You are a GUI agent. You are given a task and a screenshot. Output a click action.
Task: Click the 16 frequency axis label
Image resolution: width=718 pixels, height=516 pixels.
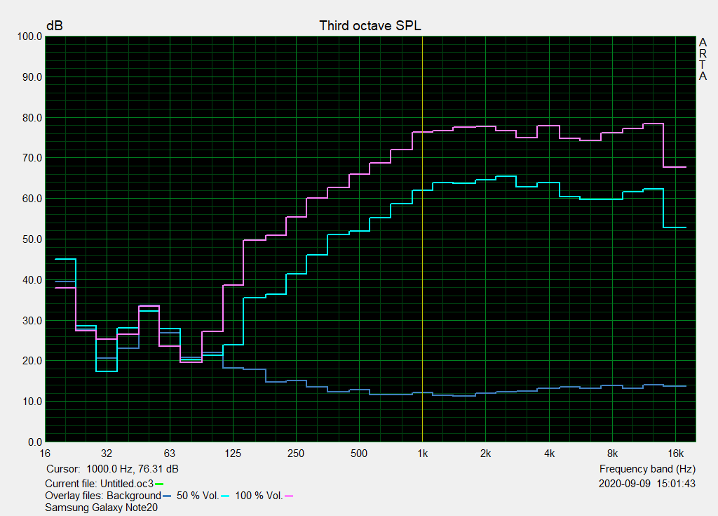point(44,454)
